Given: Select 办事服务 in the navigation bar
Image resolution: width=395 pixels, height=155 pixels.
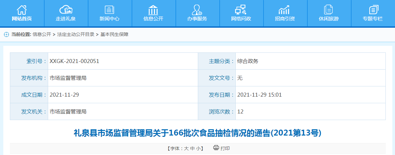Looking at the screenshot, I should 197,19.
